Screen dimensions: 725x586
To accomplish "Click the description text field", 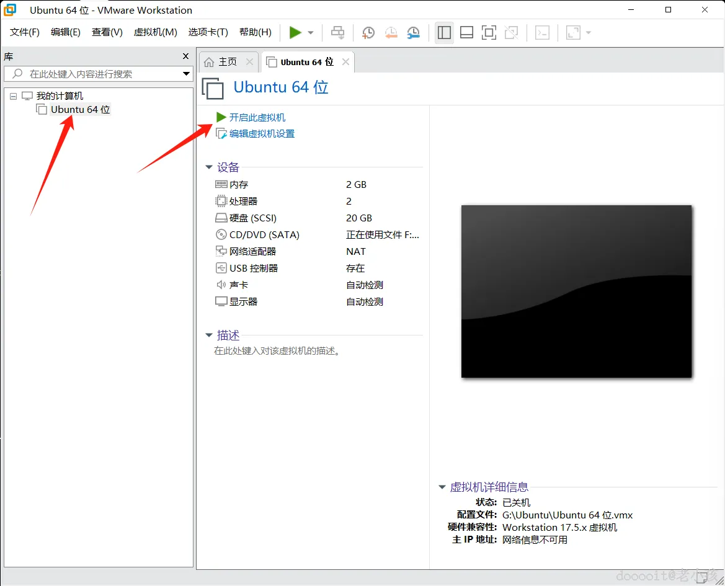I will 277,351.
